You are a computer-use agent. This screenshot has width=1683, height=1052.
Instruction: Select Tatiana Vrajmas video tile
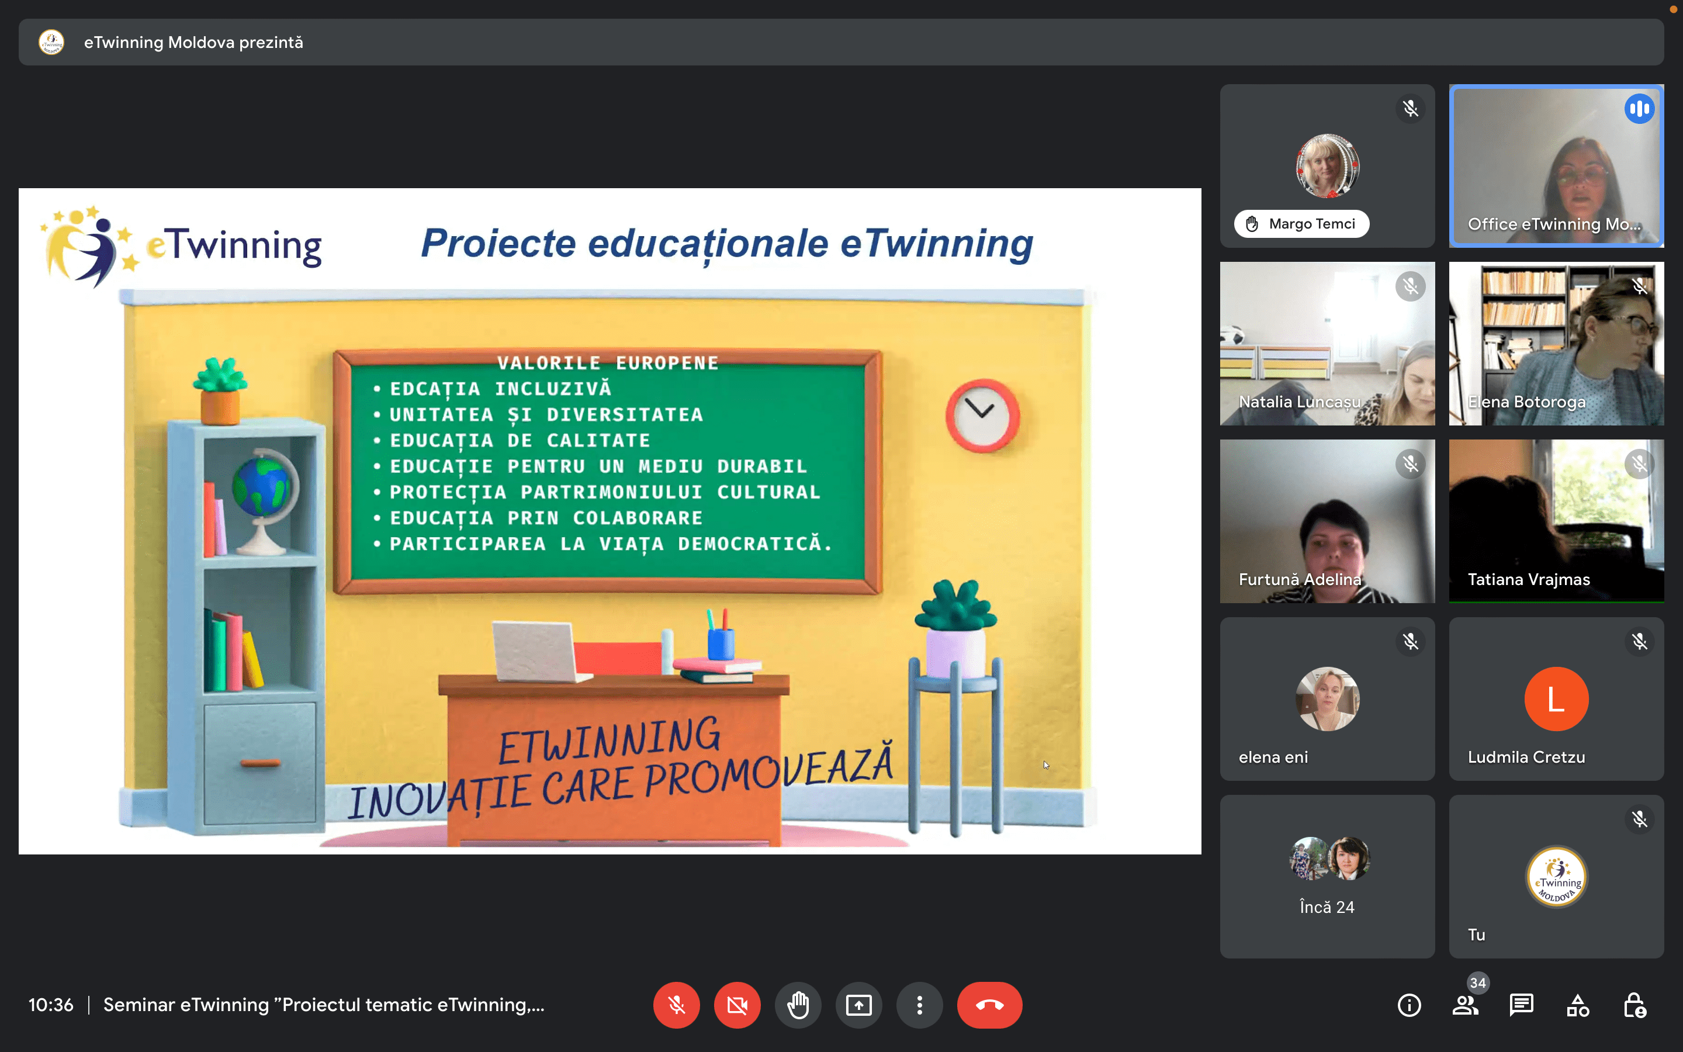point(1556,520)
